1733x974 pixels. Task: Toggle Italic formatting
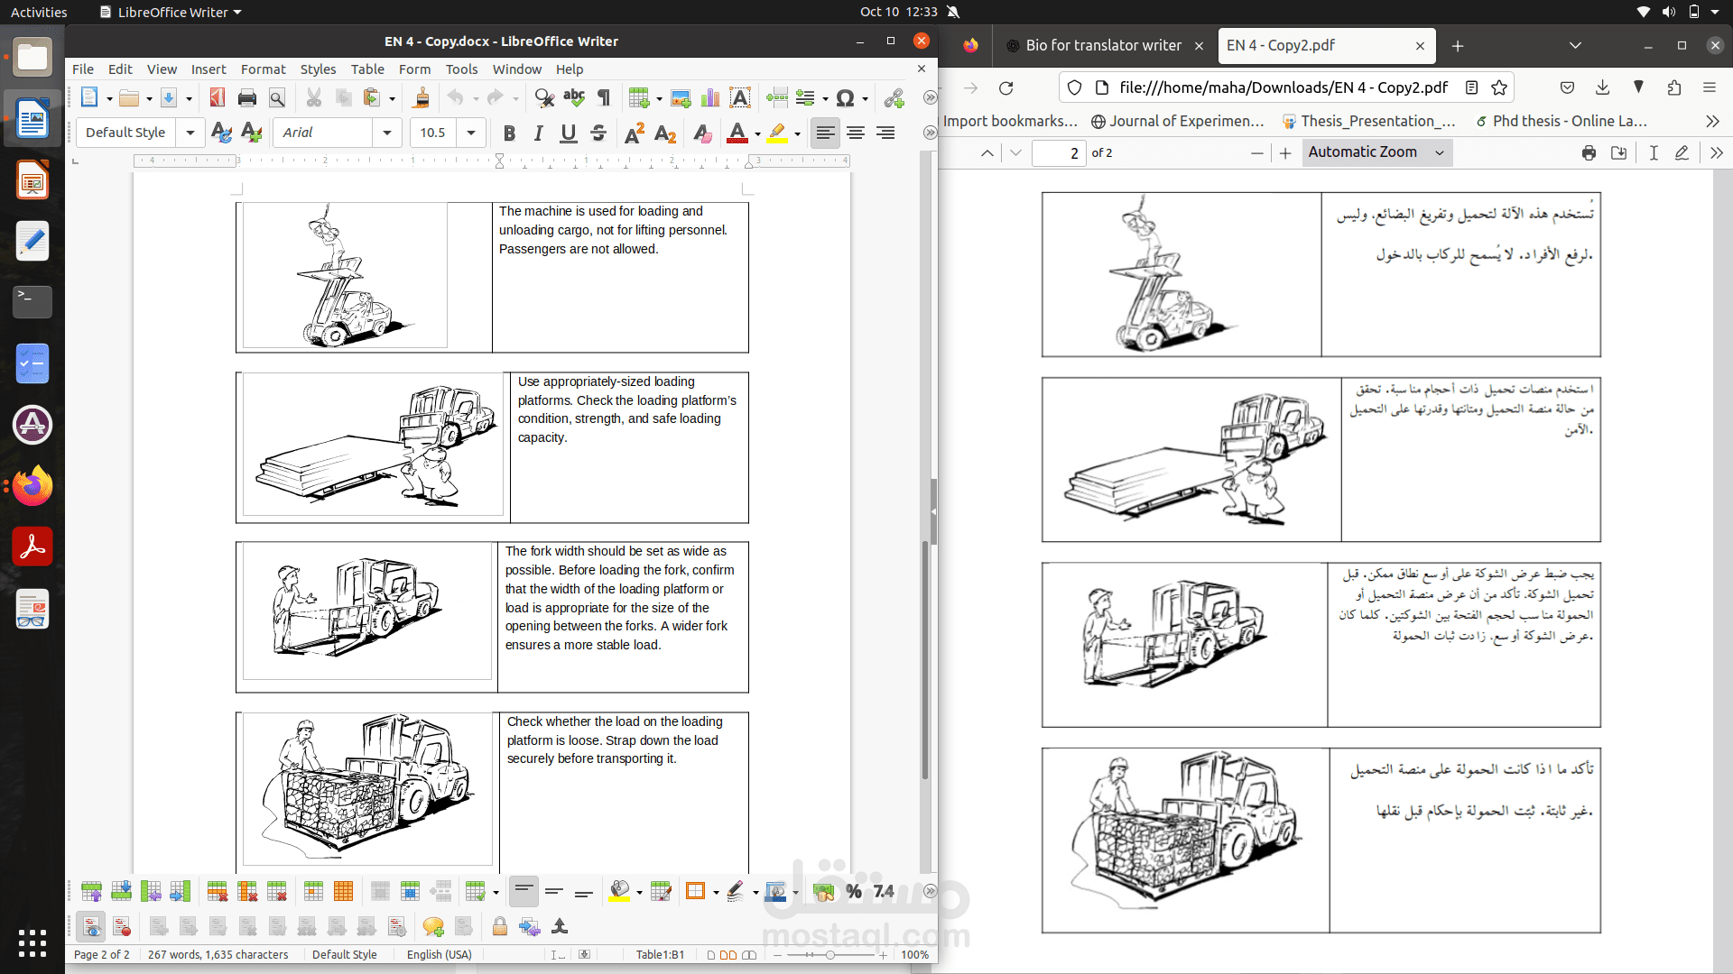[539, 133]
